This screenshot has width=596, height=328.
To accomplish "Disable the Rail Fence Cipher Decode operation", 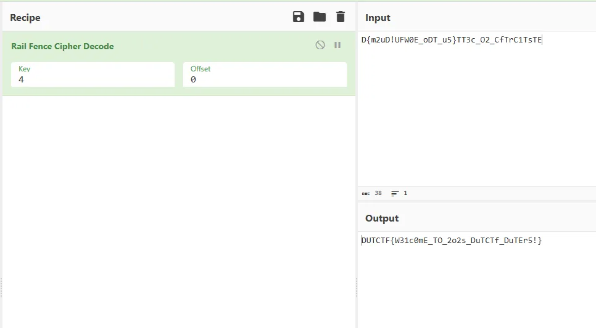I will 320,45.
